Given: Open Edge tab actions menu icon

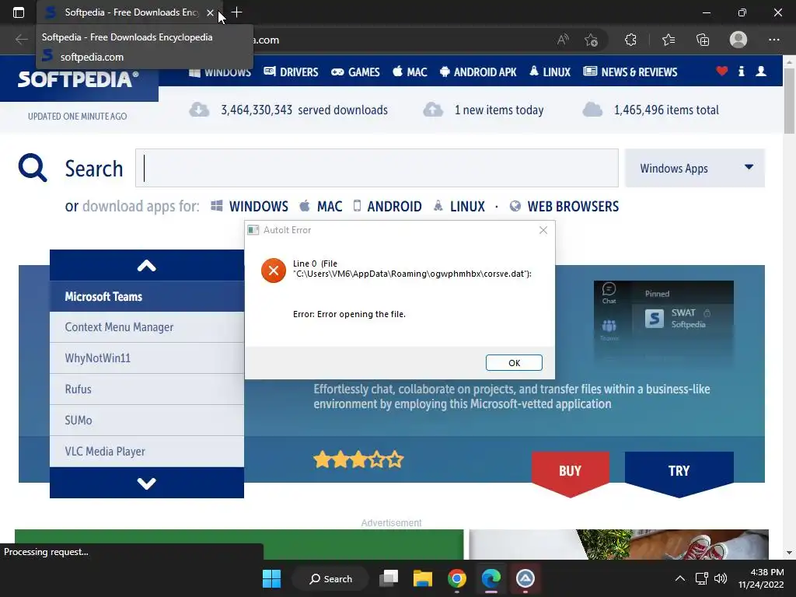Looking at the screenshot, I should [x=19, y=12].
